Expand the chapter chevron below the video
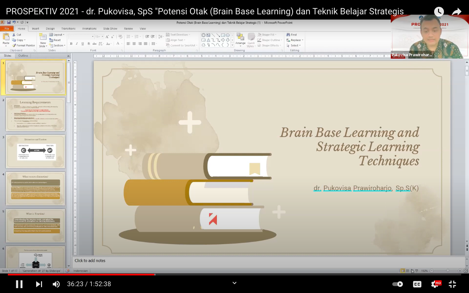The width and height of the screenshot is (469, 293). (x=234, y=283)
